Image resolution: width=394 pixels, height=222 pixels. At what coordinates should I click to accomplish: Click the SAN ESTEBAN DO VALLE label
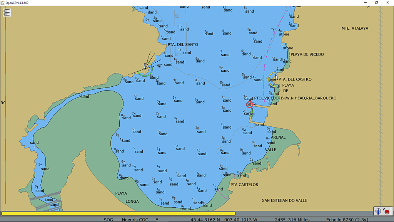284,200
